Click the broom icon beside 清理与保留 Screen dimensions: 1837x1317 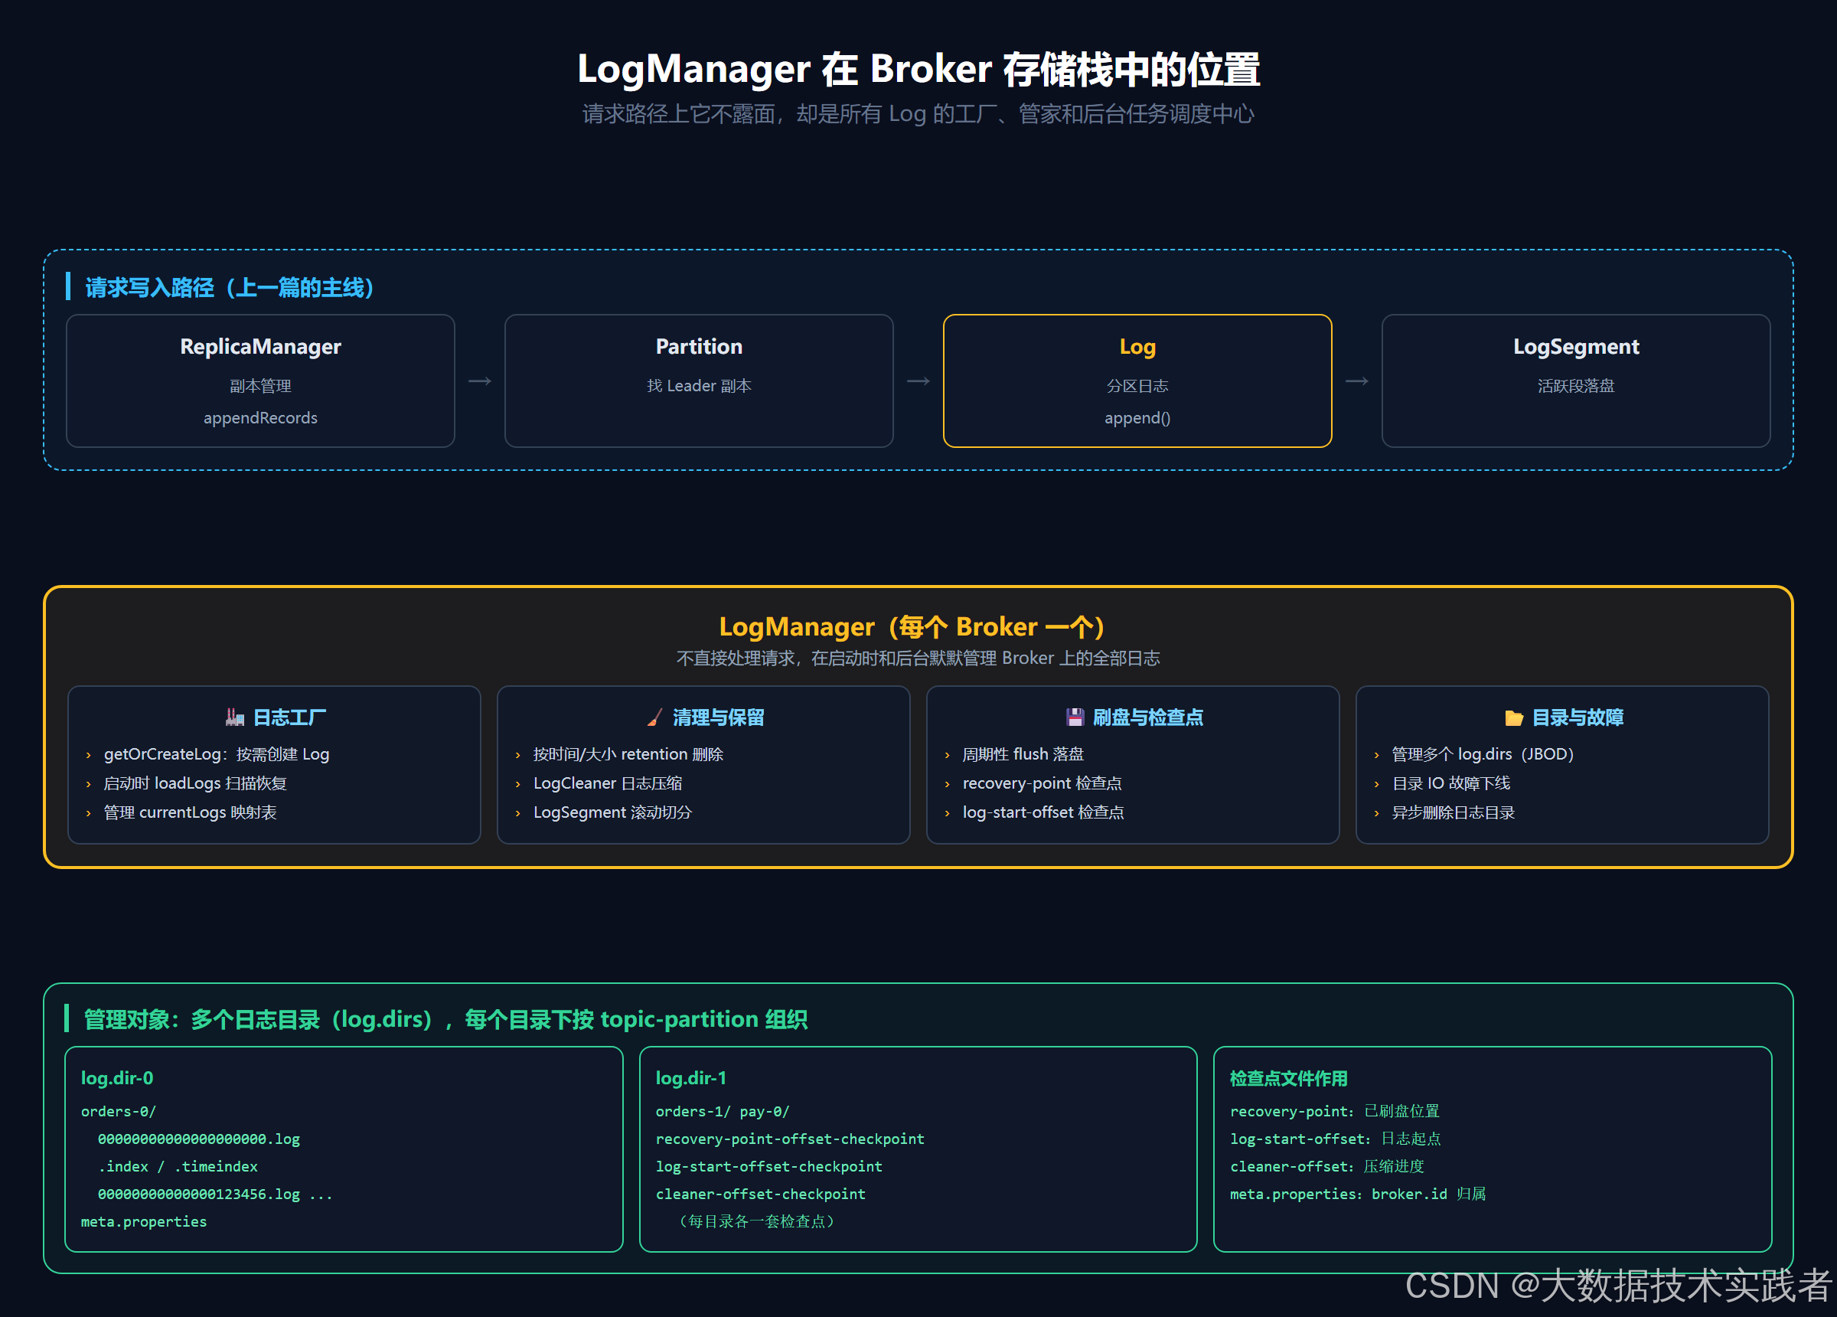(654, 717)
